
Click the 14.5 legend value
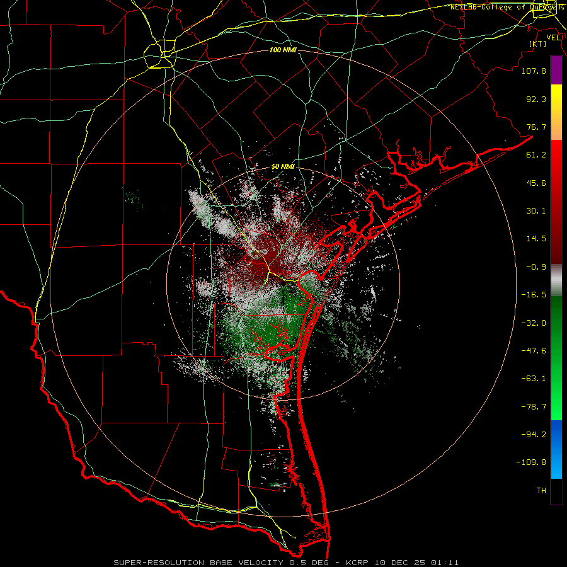click(536, 239)
